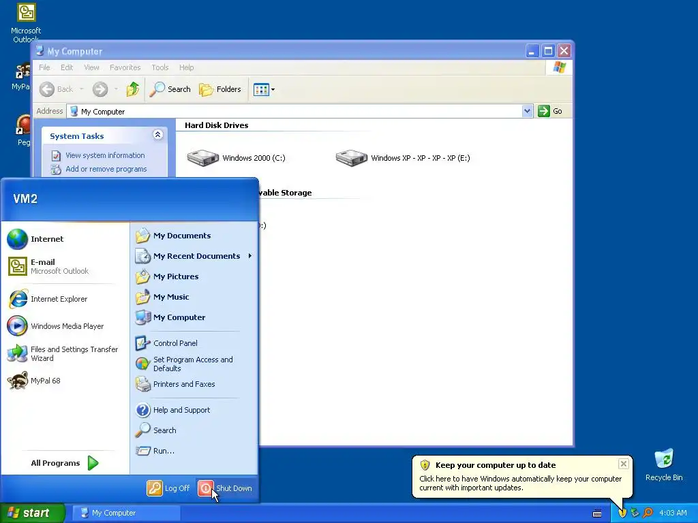Select the Recycle Bin desktop icon

[x=664, y=464]
